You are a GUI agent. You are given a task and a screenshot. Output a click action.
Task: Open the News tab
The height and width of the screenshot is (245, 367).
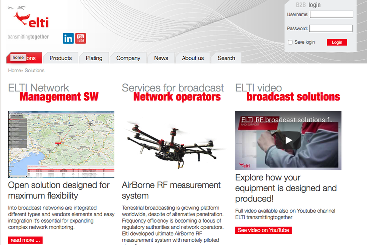[161, 58]
